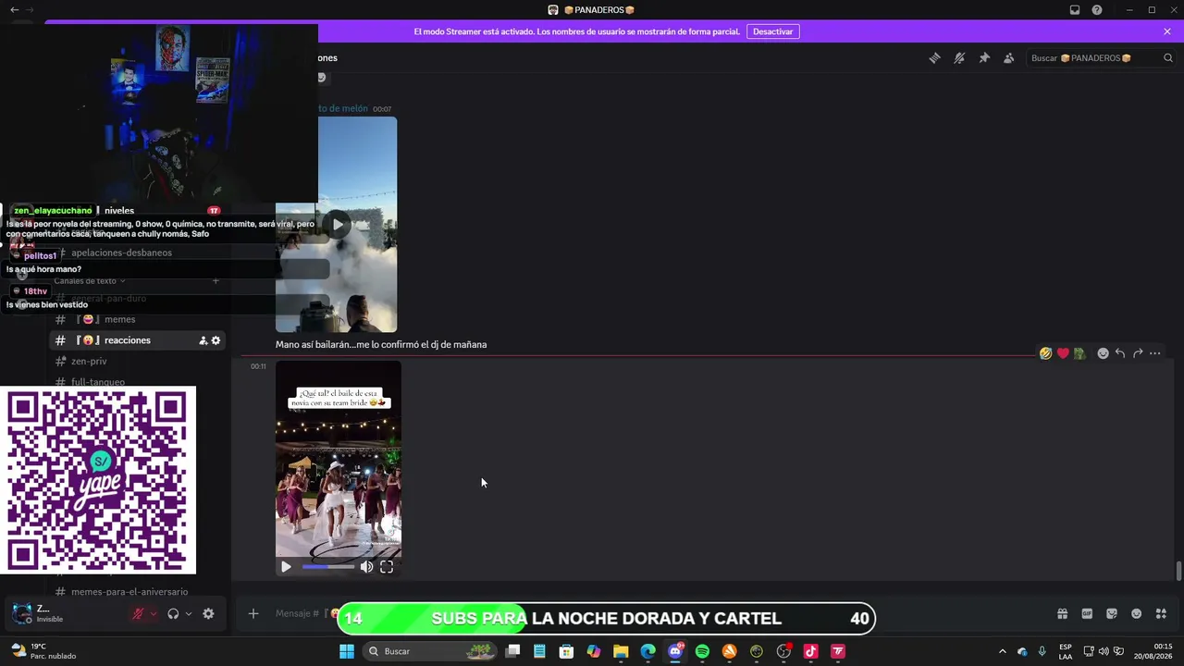Show hidden system tray icons chevron
The image size is (1184, 666).
[x=1002, y=651]
